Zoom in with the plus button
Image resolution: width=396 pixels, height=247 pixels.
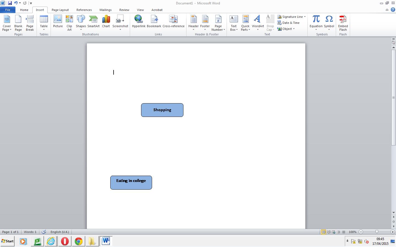393,232
